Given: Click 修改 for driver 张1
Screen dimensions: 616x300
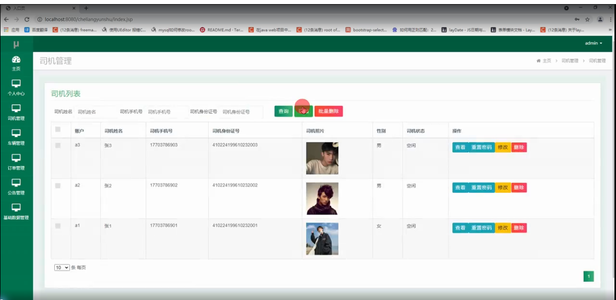Looking at the screenshot, I should (503, 228).
